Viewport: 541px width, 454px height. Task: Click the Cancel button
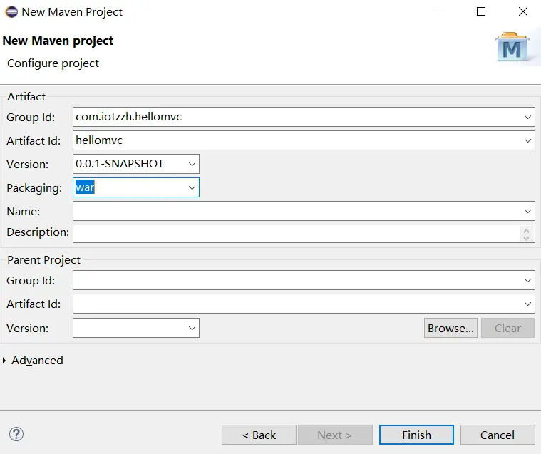coord(498,435)
